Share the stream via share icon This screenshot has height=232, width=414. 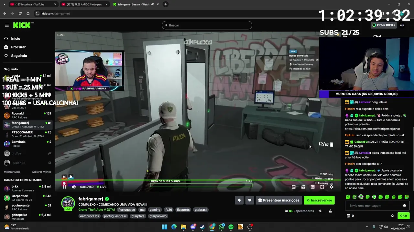click(320, 211)
